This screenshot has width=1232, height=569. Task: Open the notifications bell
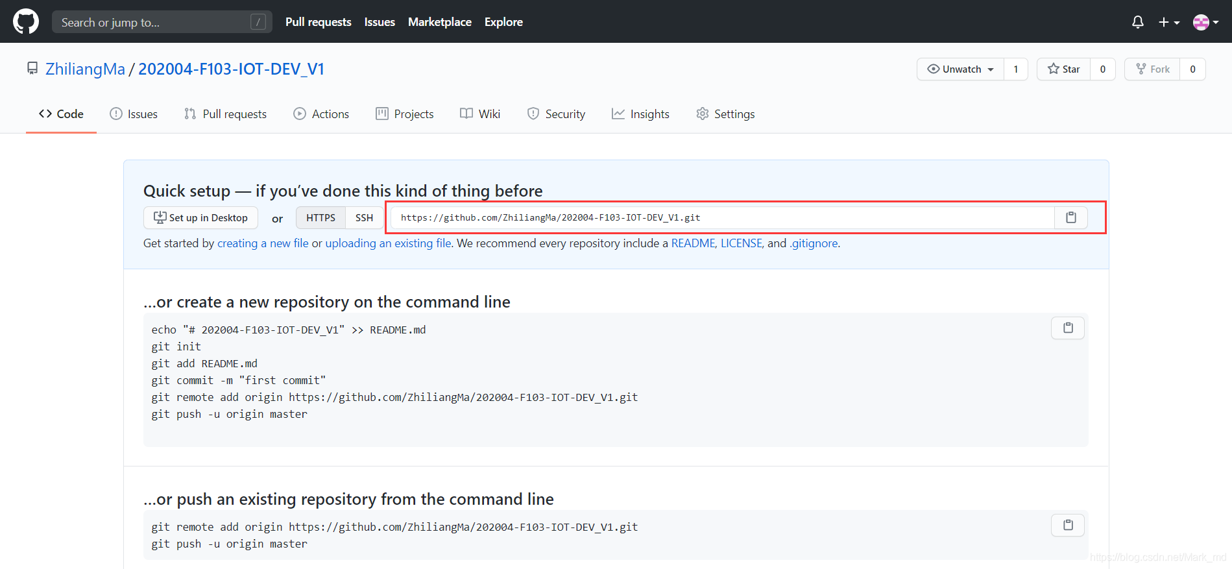click(x=1138, y=22)
